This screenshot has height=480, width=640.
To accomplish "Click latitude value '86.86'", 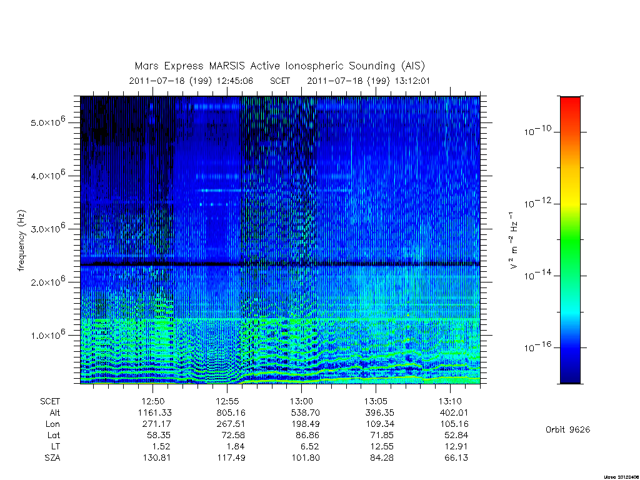I will 307,435.
